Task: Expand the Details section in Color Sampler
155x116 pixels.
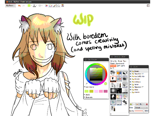Action: [87, 95]
